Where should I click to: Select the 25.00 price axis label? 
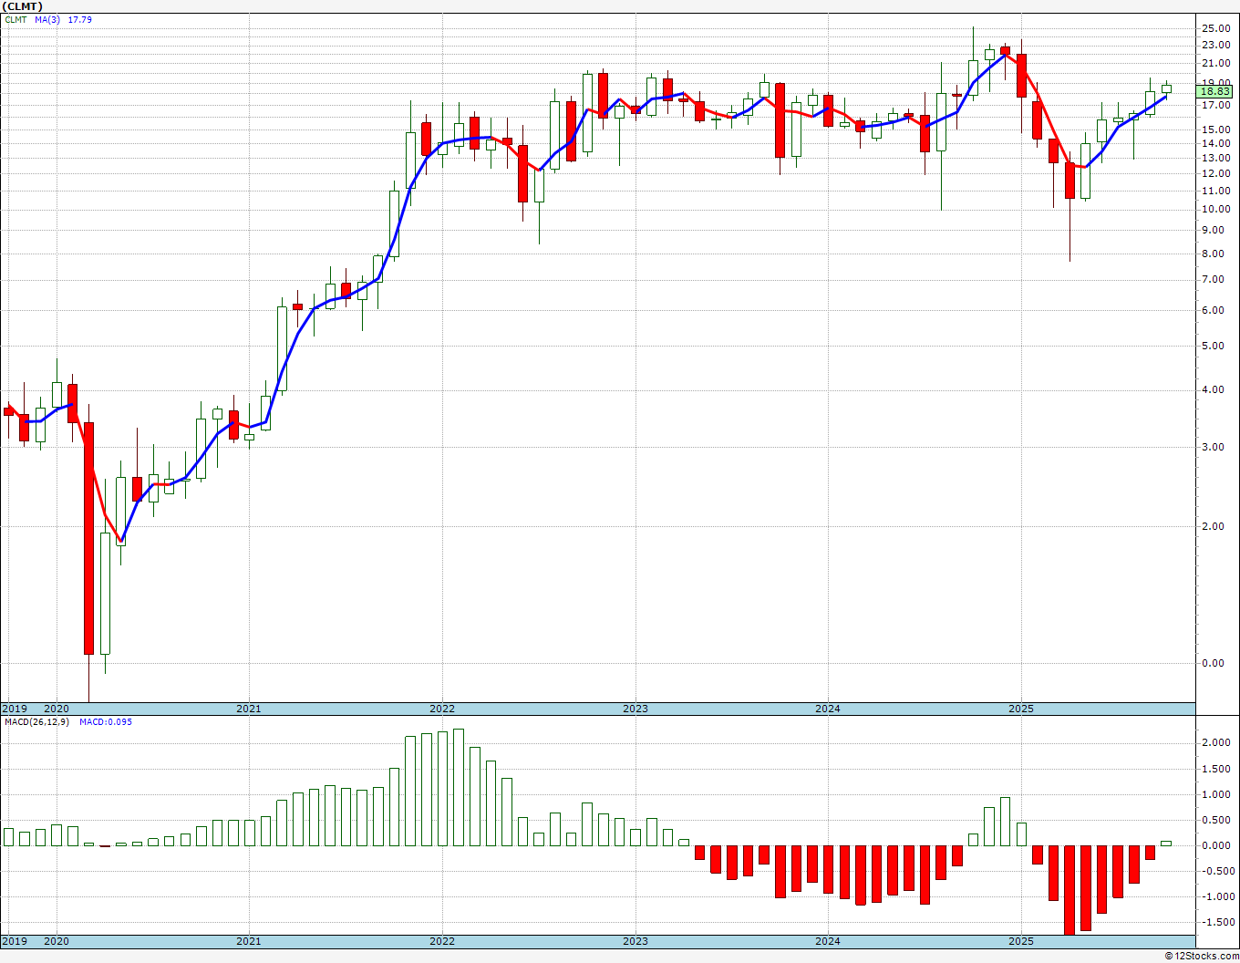[1216, 28]
